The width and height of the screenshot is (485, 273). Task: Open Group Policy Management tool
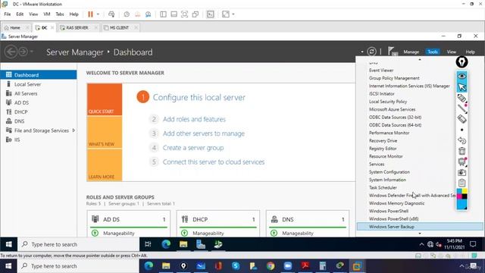[394, 78]
